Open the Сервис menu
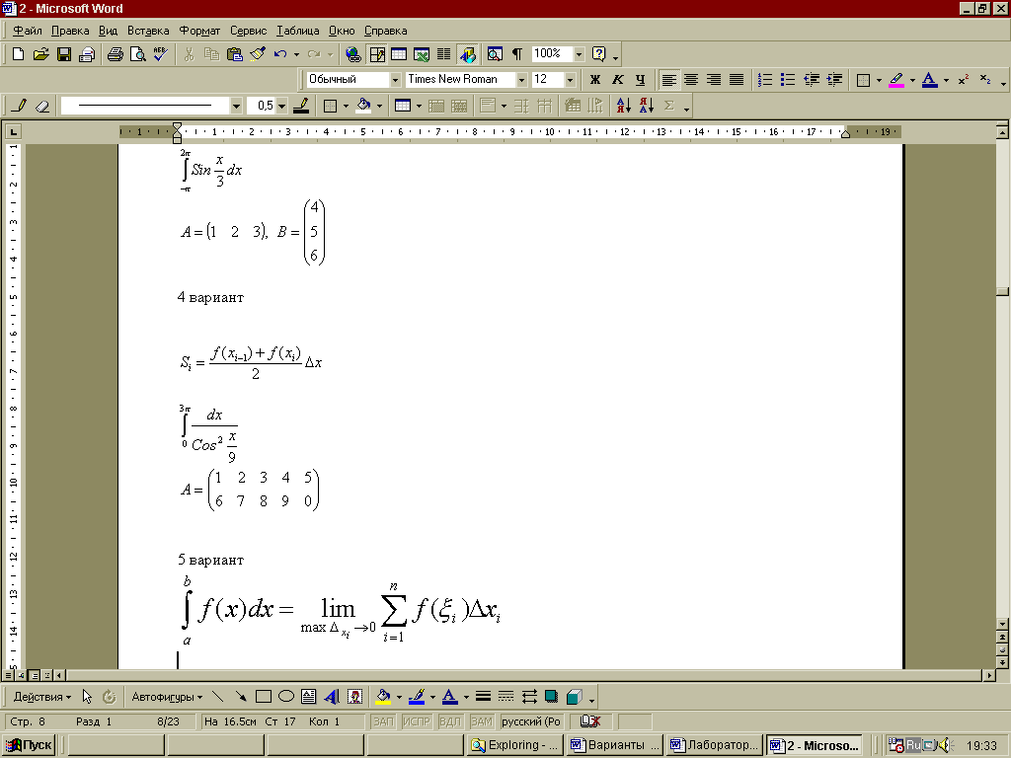 click(248, 31)
